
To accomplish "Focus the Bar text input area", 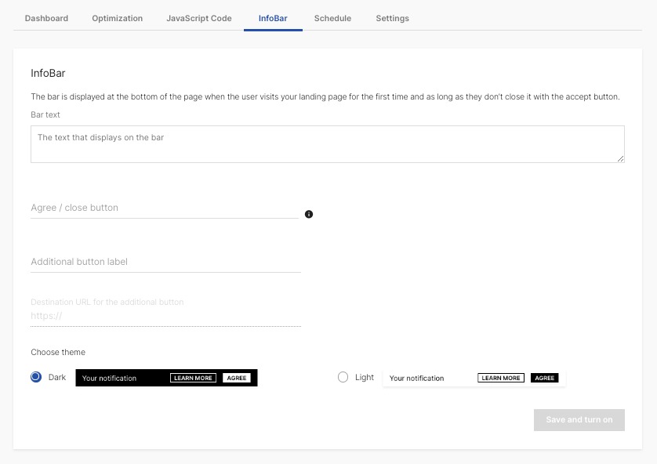I will (327, 143).
